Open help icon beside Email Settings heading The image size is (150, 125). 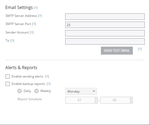(36, 8)
